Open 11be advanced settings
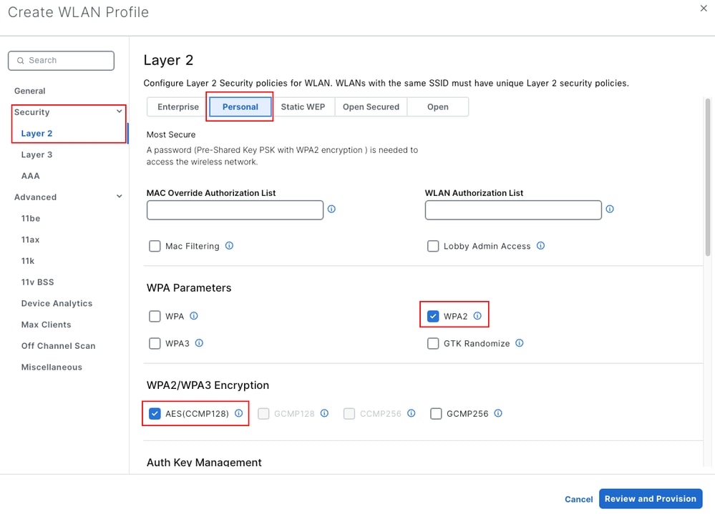 pos(31,219)
